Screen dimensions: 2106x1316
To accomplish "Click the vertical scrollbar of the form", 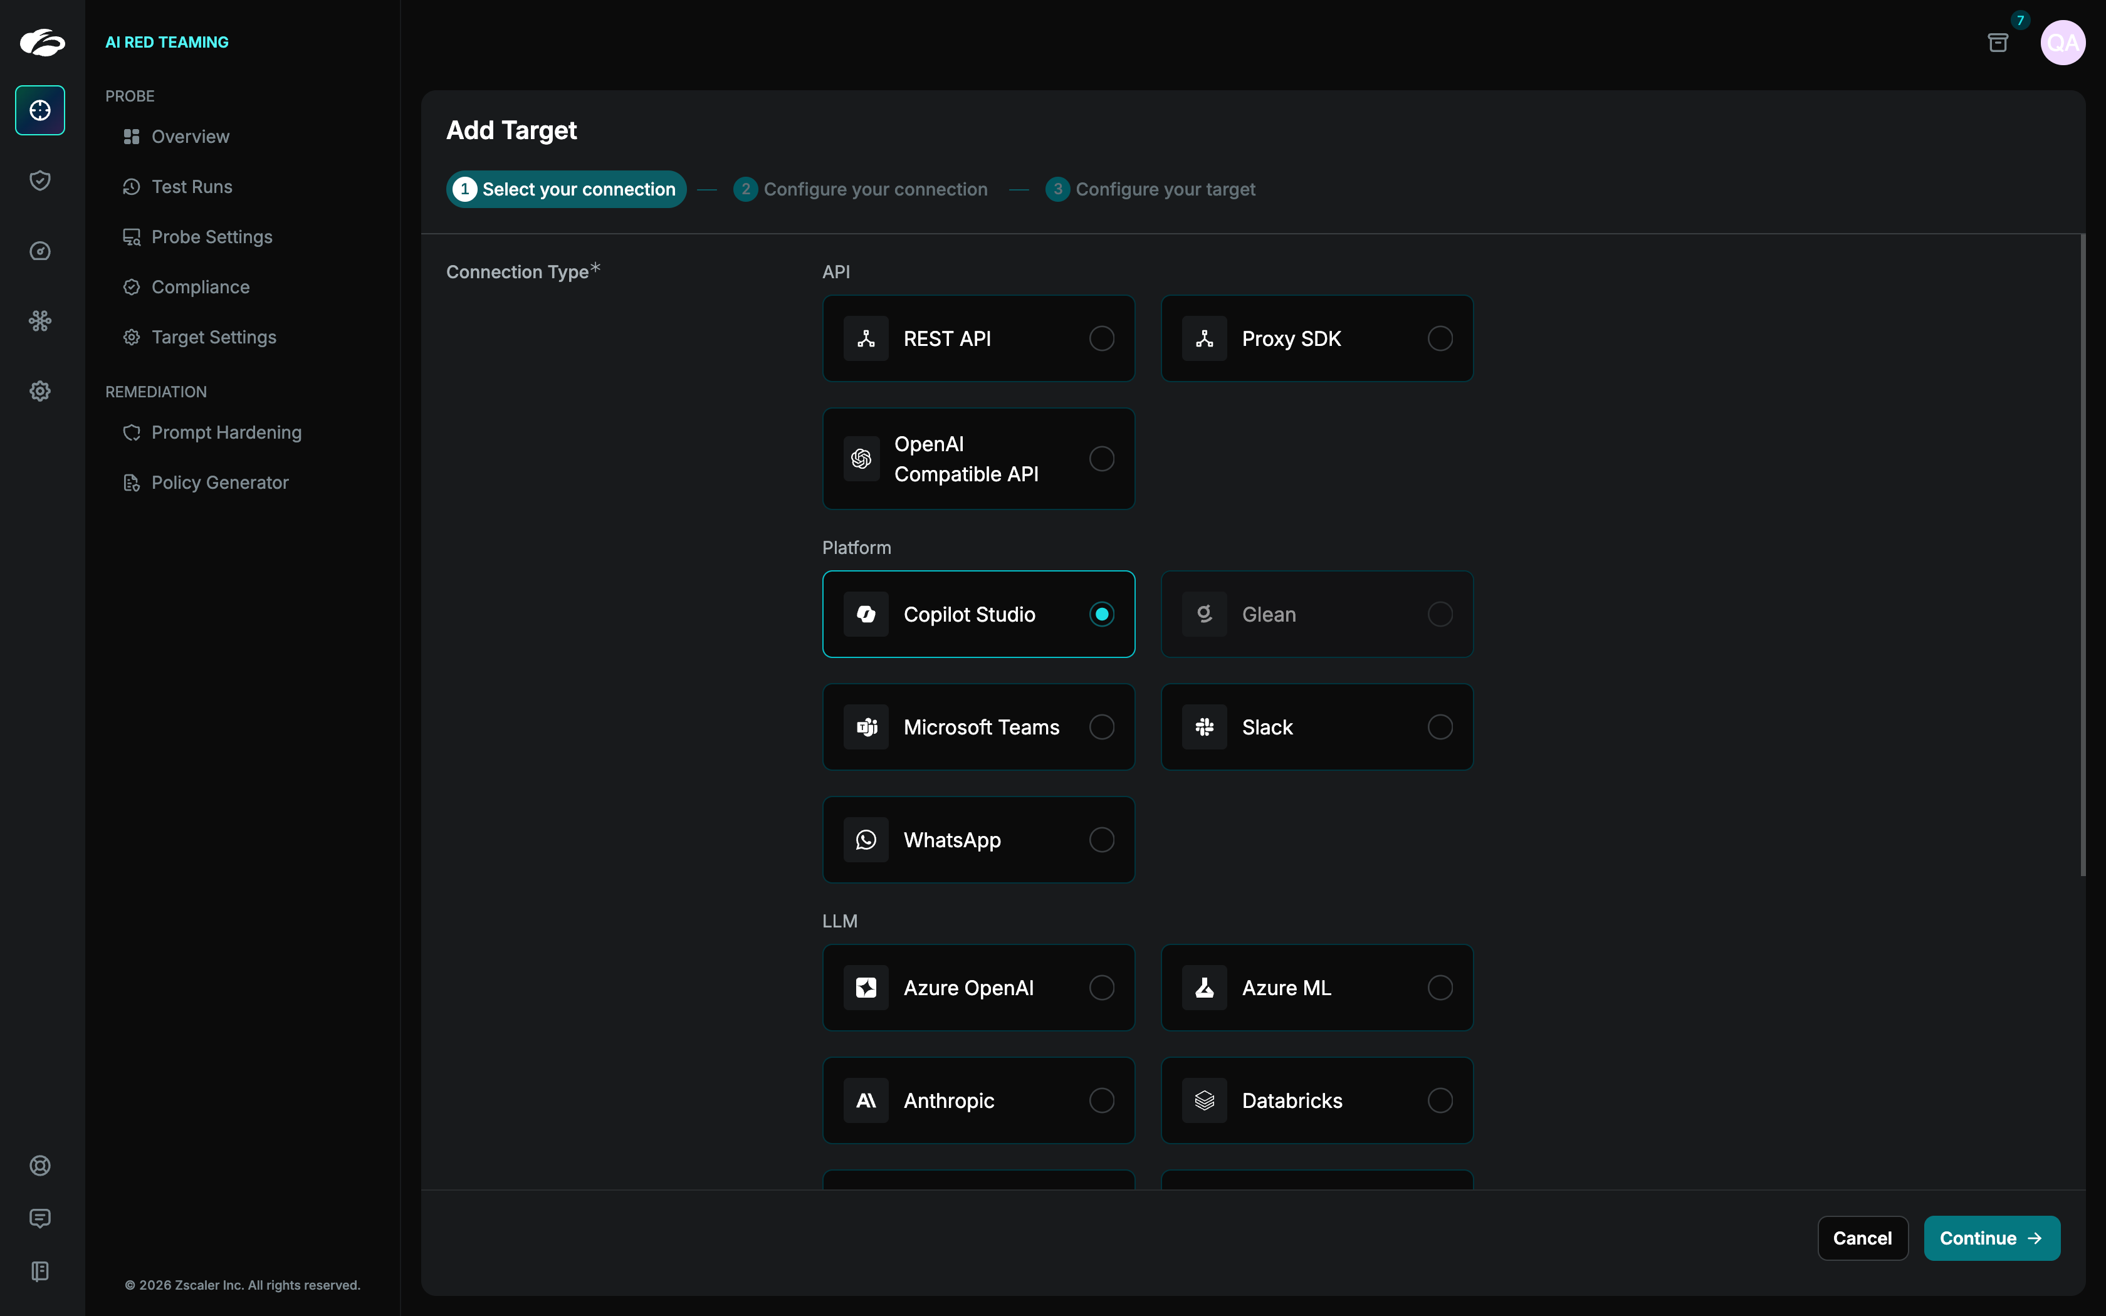I will 2083,557.
